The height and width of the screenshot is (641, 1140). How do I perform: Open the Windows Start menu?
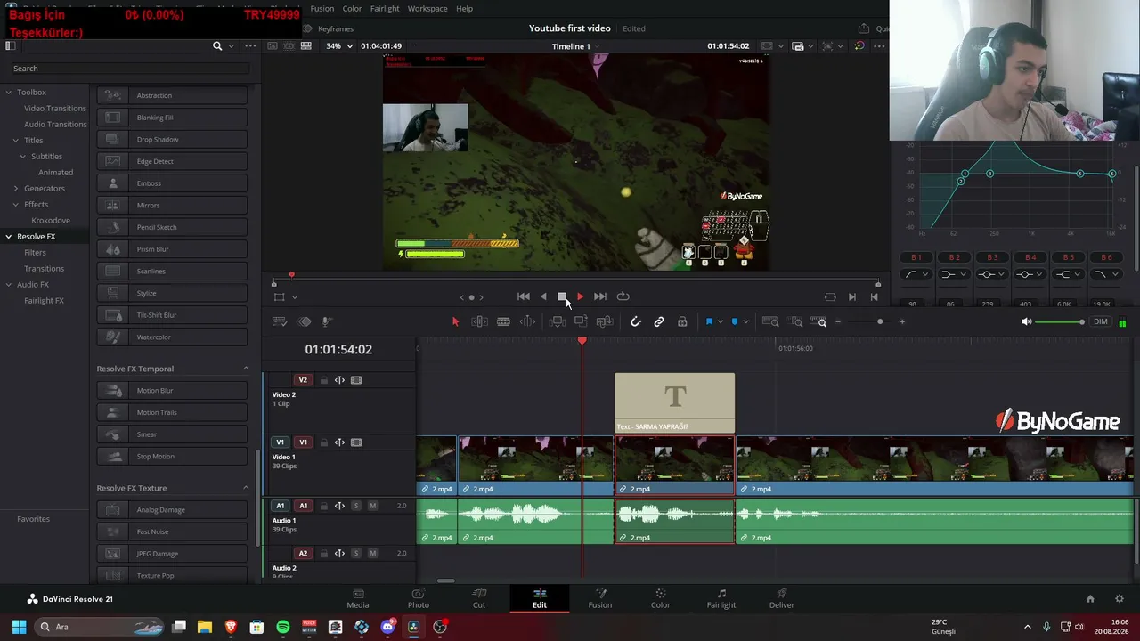tap(19, 627)
